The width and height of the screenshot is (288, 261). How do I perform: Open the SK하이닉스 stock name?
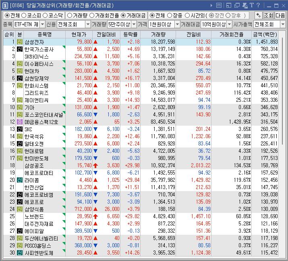point(36,57)
